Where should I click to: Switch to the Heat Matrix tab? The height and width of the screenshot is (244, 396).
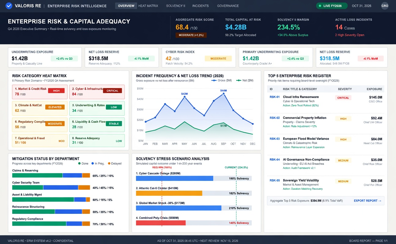148,6
